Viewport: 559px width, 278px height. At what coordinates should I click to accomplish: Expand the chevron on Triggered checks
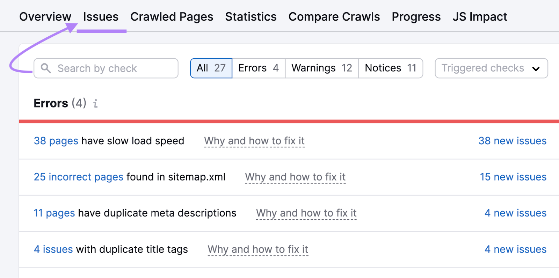tap(537, 69)
